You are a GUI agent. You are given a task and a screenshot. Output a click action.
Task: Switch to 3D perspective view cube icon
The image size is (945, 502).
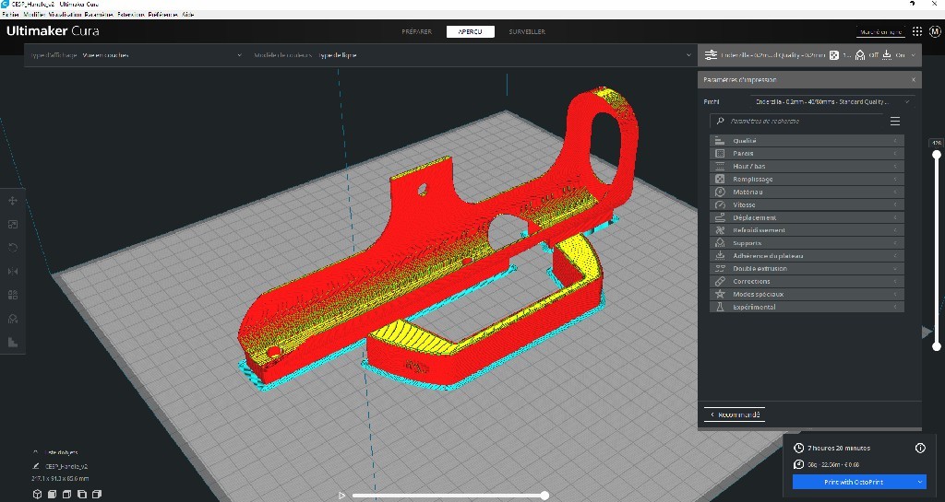point(38,495)
